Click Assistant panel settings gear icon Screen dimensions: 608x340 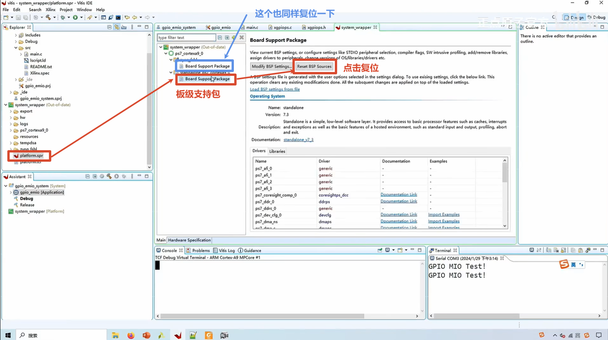tap(102, 176)
